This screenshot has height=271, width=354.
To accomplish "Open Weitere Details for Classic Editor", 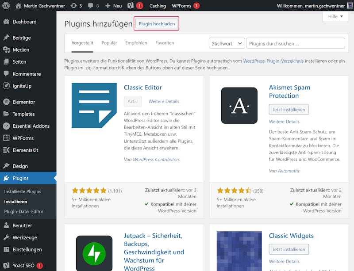I will click(x=164, y=101).
